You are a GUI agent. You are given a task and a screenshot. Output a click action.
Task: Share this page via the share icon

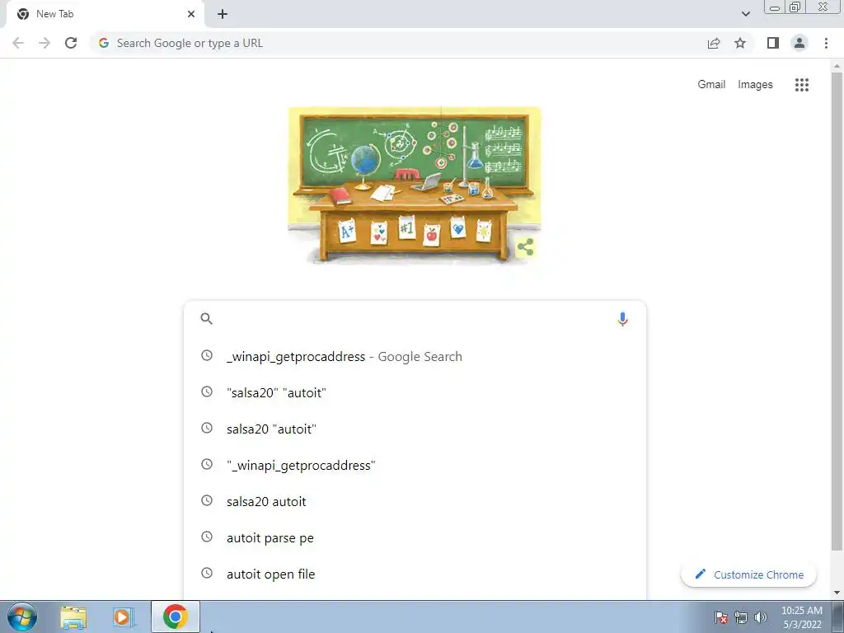click(714, 43)
